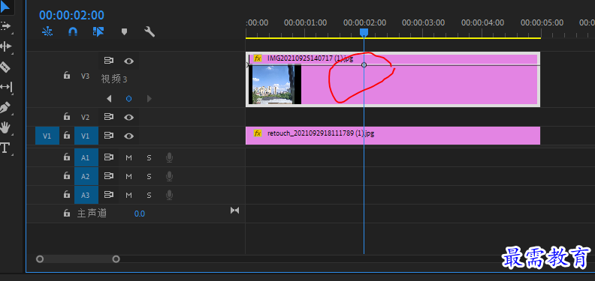Click the playhead timecode 00:00:02:00

71,15
